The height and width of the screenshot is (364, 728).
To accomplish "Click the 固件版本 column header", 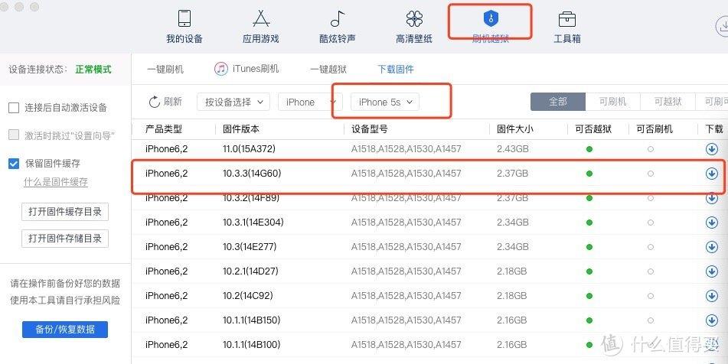I will tap(241, 129).
